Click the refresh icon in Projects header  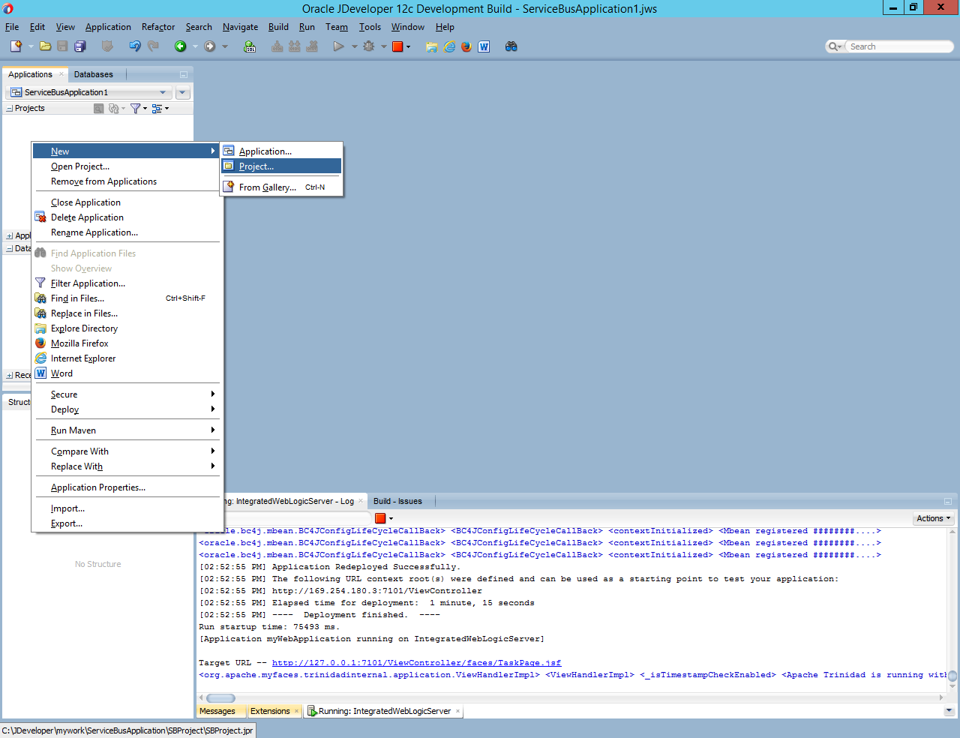coord(114,108)
